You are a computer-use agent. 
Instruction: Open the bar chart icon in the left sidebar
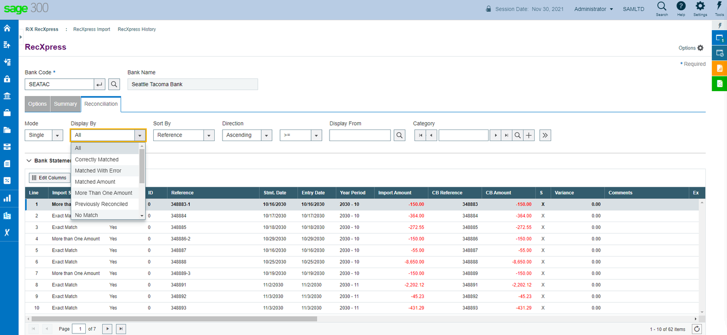7,198
